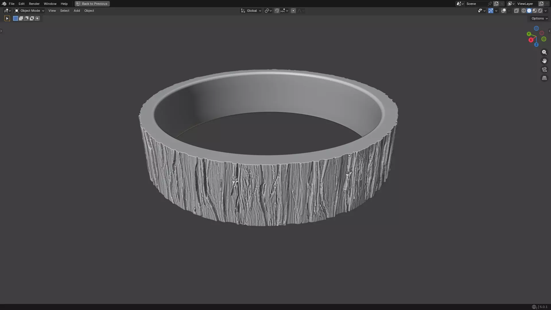Toggle snapping magnet
Viewport: 551px width, 310px height.
(x=277, y=11)
